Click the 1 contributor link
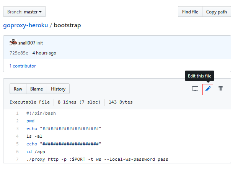 pos(23,66)
